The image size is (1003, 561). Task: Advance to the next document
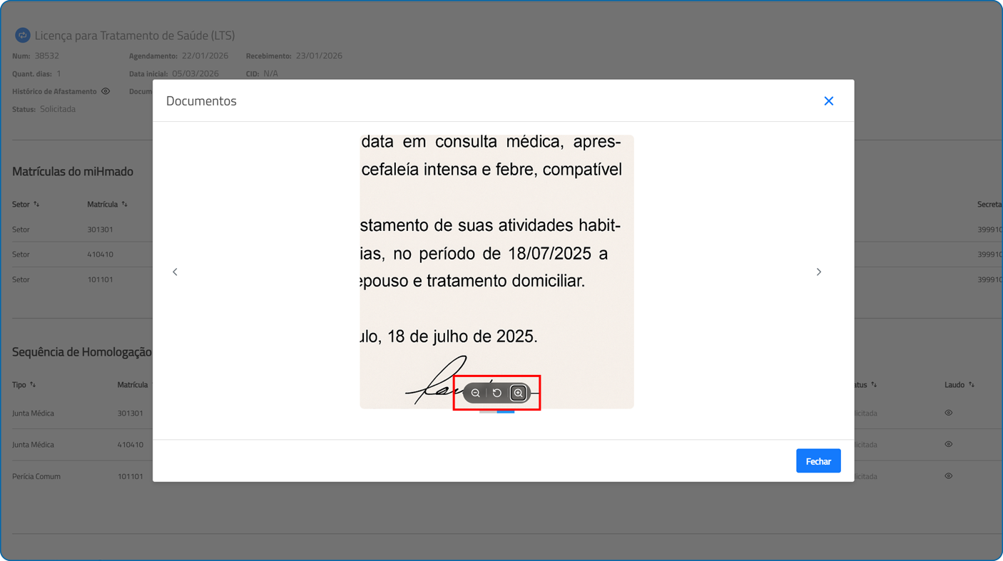[x=818, y=272]
